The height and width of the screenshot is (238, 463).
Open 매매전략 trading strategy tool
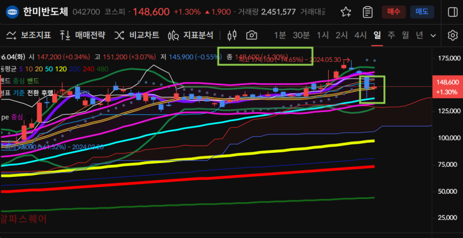(x=83, y=35)
